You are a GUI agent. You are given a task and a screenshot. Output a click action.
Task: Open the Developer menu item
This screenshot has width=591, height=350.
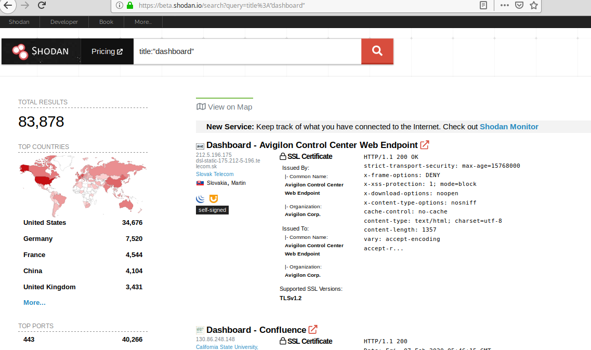tap(64, 22)
